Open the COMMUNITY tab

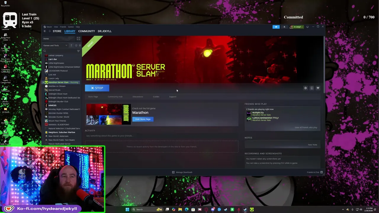click(86, 31)
